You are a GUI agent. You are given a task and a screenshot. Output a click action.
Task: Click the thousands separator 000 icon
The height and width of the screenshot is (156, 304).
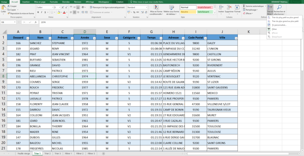(x=138, y=12)
